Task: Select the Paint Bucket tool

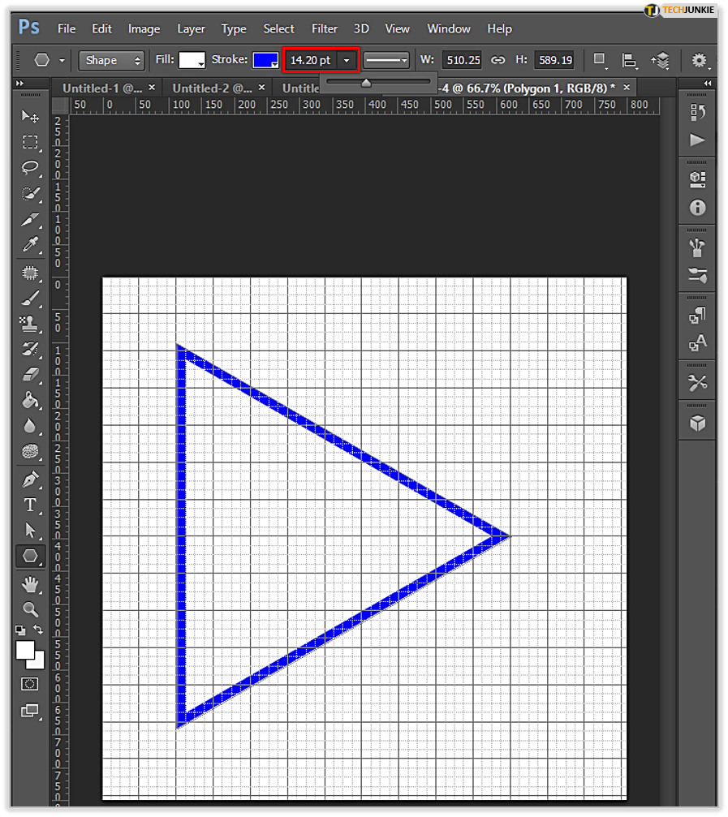Action: tap(30, 400)
